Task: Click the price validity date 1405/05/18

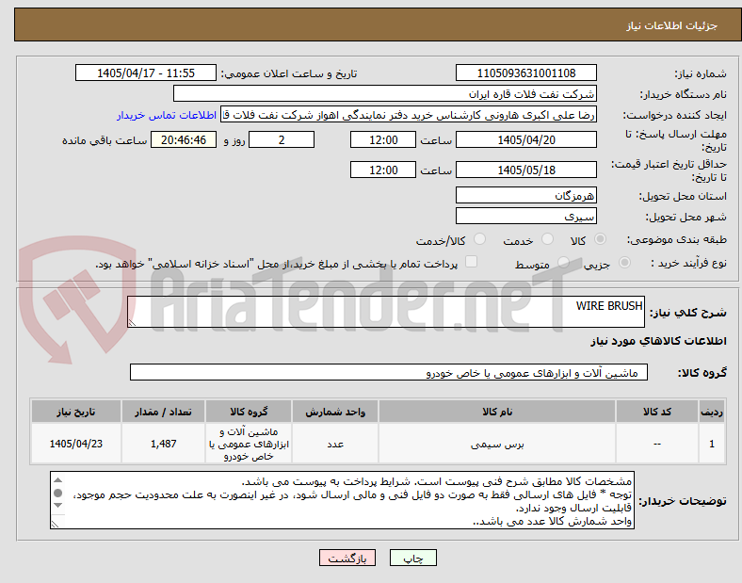Action: pyautogui.click(x=526, y=170)
